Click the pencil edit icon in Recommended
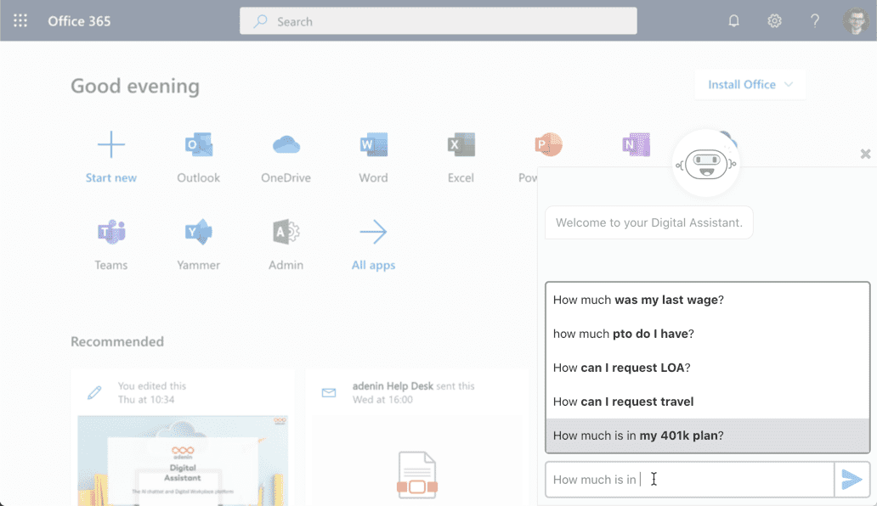 click(x=94, y=392)
